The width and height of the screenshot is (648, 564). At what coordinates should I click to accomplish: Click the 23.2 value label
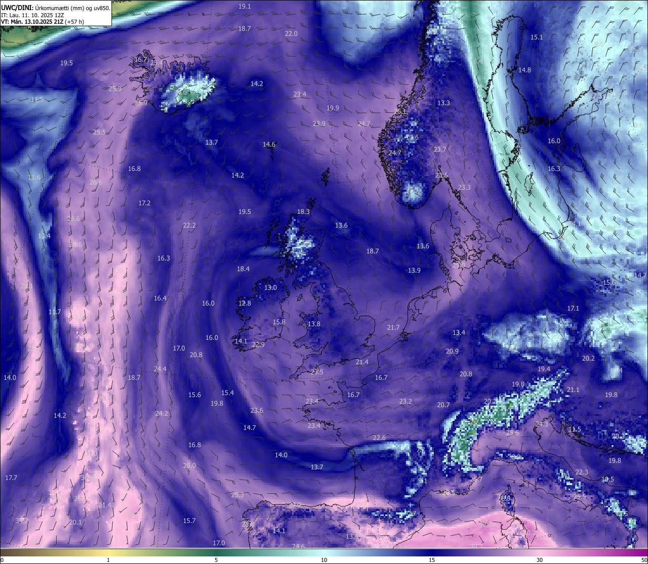pos(406,401)
